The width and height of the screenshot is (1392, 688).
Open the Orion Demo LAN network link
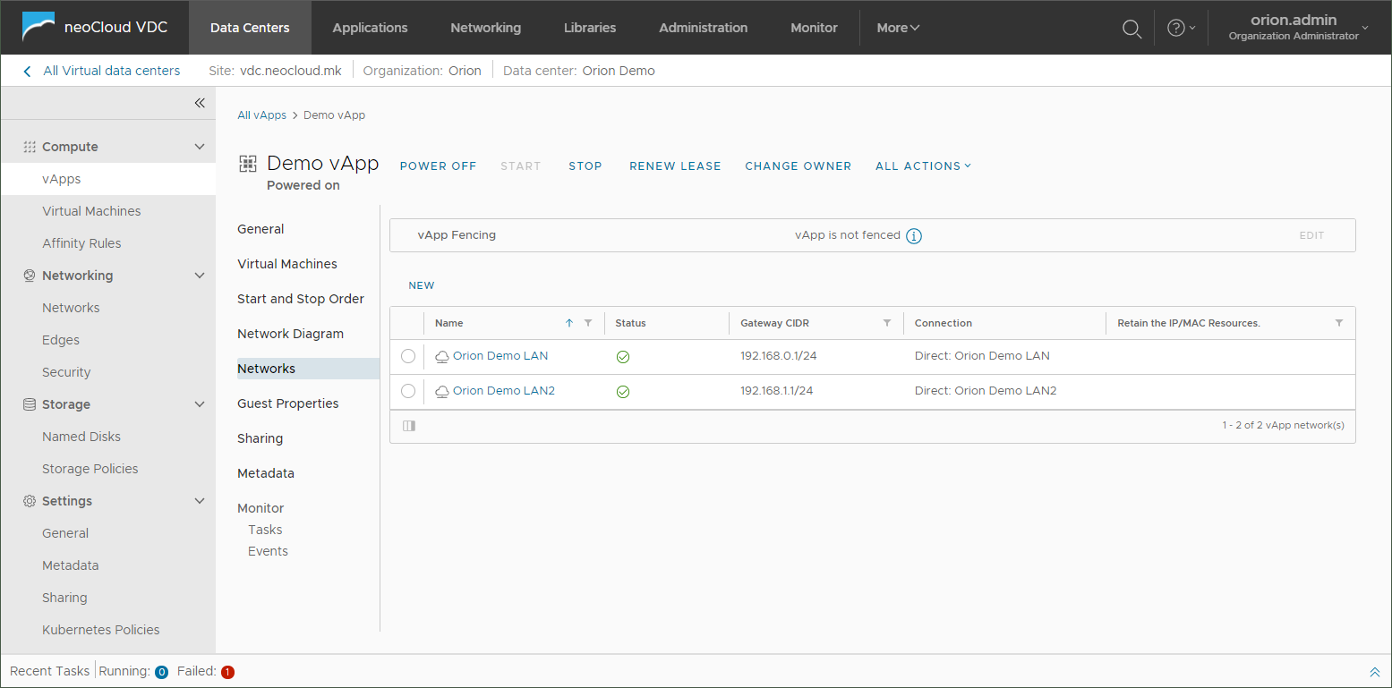point(500,356)
